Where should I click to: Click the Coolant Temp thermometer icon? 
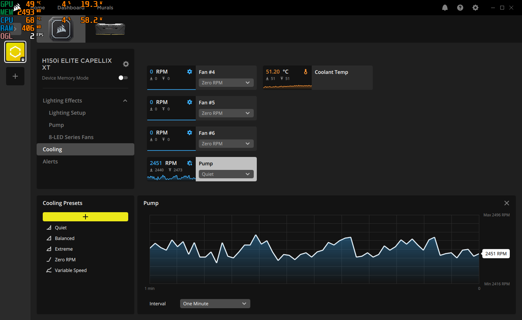(x=306, y=72)
